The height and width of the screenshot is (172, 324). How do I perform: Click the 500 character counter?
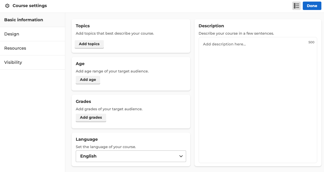[x=311, y=42]
